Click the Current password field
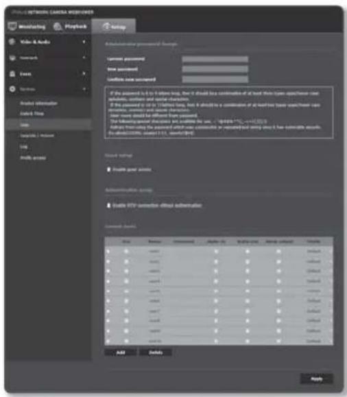347x397 pixels. pyautogui.click(x=215, y=59)
